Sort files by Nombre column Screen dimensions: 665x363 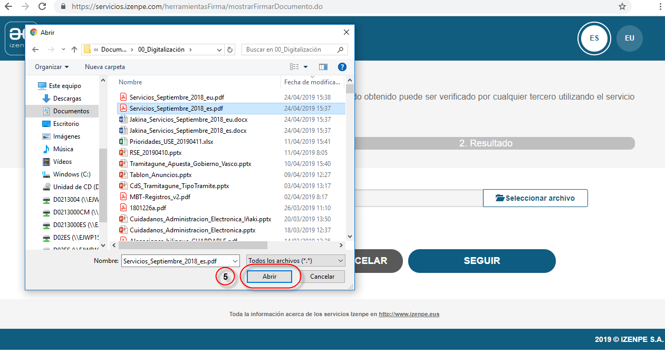(130, 82)
